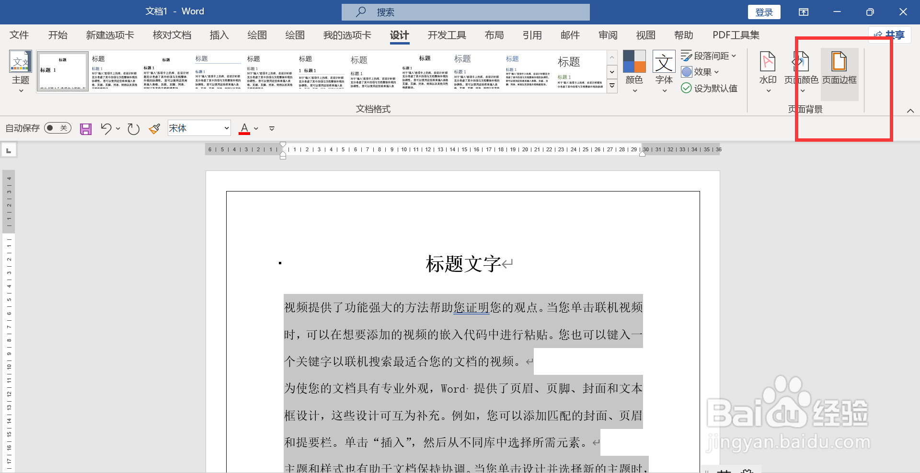The height and width of the screenshot is (473, 920).
Task: Open the Colors (颜色) palette button
Action: click(634, 72)
